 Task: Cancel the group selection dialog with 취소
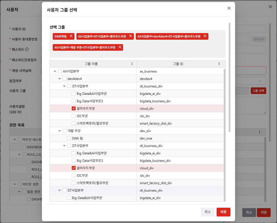point(207,212)
